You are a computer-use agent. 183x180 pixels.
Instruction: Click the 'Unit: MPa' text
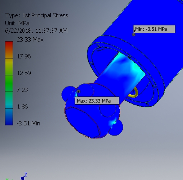17,23
